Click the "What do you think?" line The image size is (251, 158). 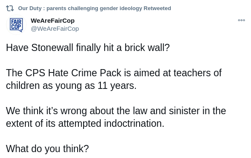pos(47,149)
